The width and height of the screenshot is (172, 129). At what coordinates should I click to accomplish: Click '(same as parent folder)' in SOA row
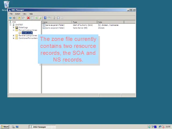pos(55,25)
